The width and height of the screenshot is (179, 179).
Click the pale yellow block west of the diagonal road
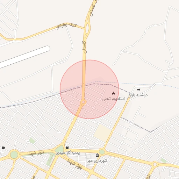[x=102, y=133]
